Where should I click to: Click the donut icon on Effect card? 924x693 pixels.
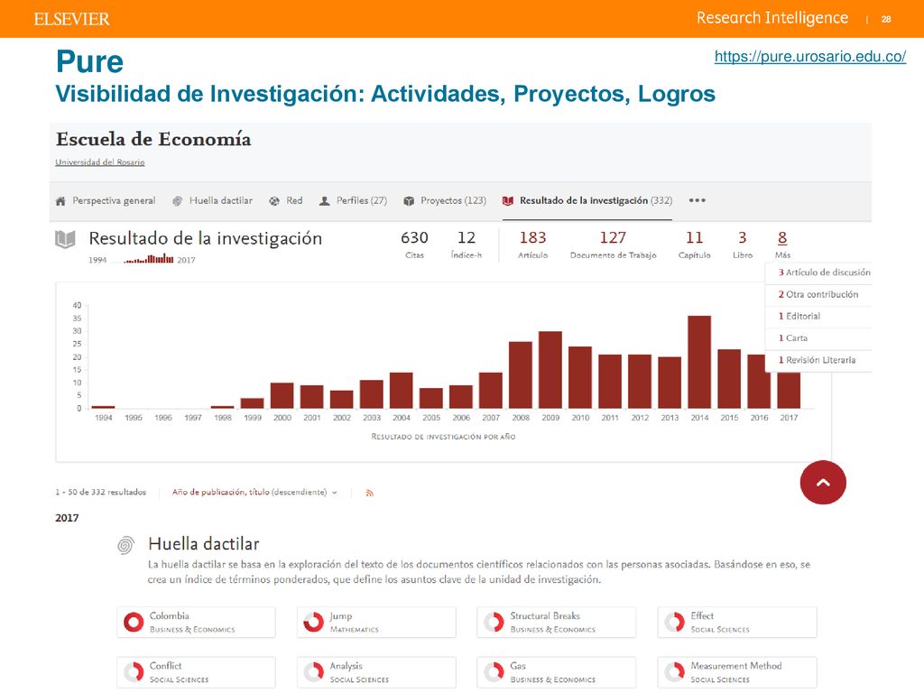[674, 623]
